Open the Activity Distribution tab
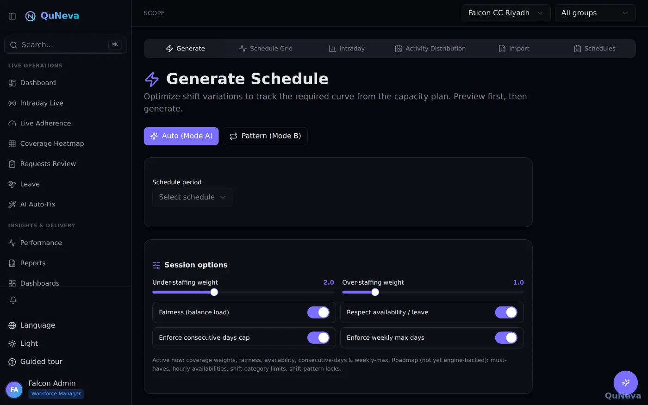Image resolution: width=648 pixels, height=405 pixels. coord(430,49)
